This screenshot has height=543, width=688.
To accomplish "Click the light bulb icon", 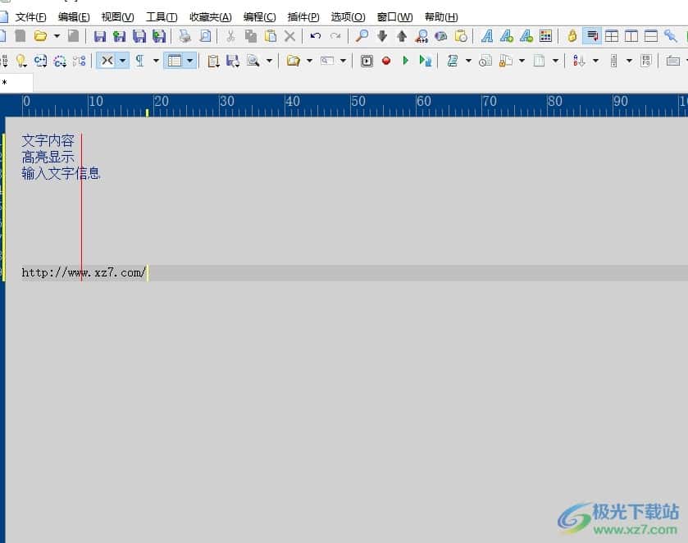I will (x=21, y=61).
